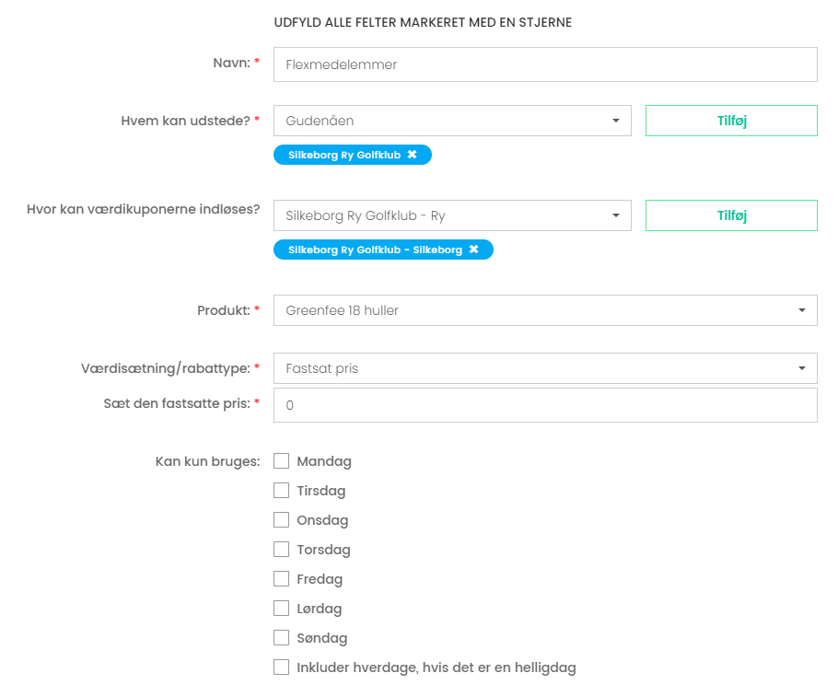
Task: Open the Gudenåen issuer dropdown
Action: [x=452, y=121]
